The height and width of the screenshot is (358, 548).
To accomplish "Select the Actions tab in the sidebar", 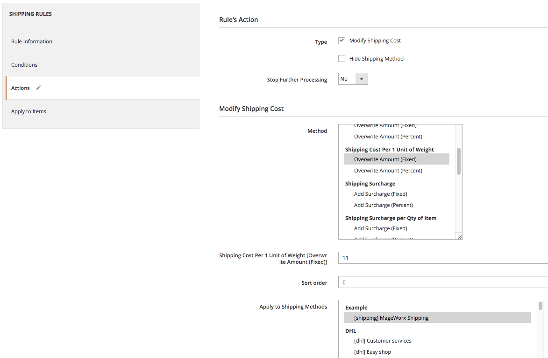I will click(x=21, y=88).
